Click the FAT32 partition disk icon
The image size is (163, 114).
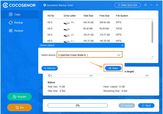click(x=67, y=29)
